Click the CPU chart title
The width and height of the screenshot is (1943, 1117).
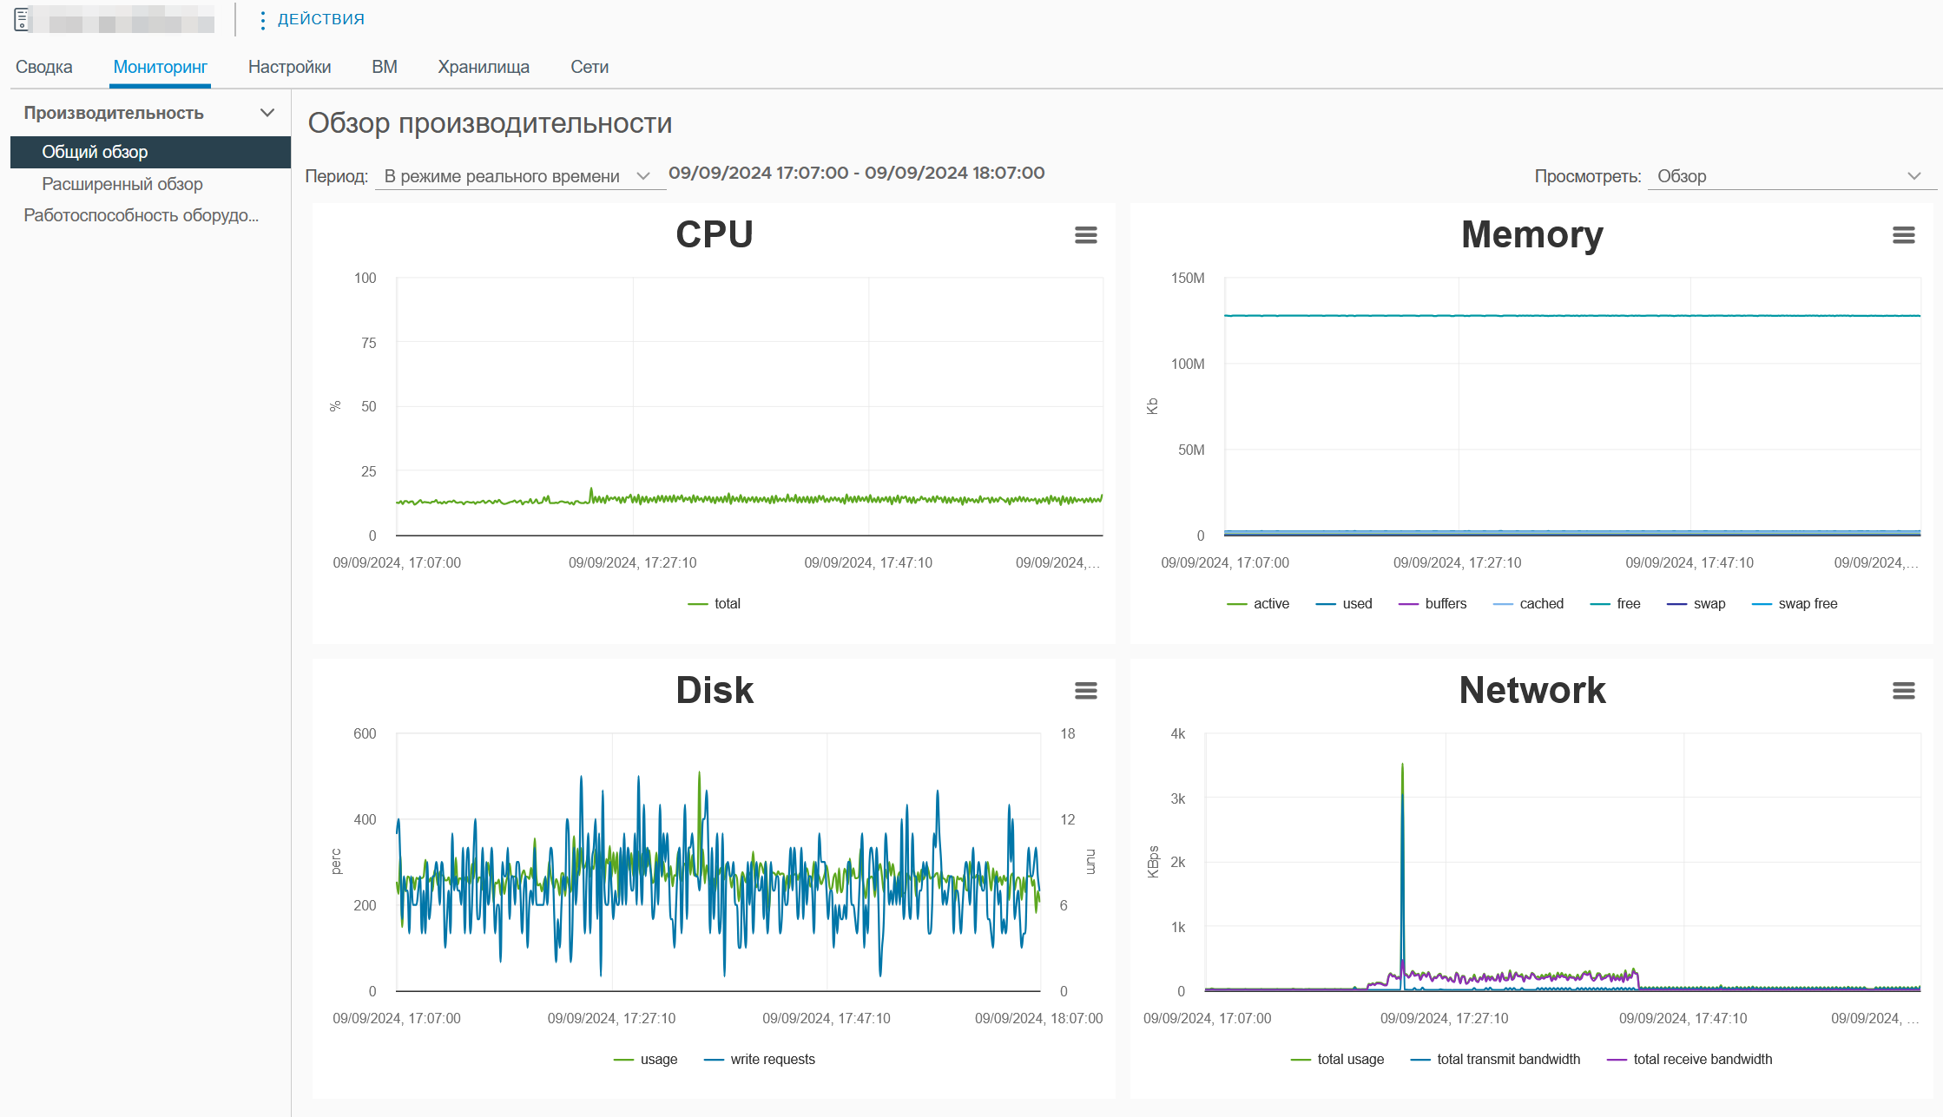pos(715,234)
